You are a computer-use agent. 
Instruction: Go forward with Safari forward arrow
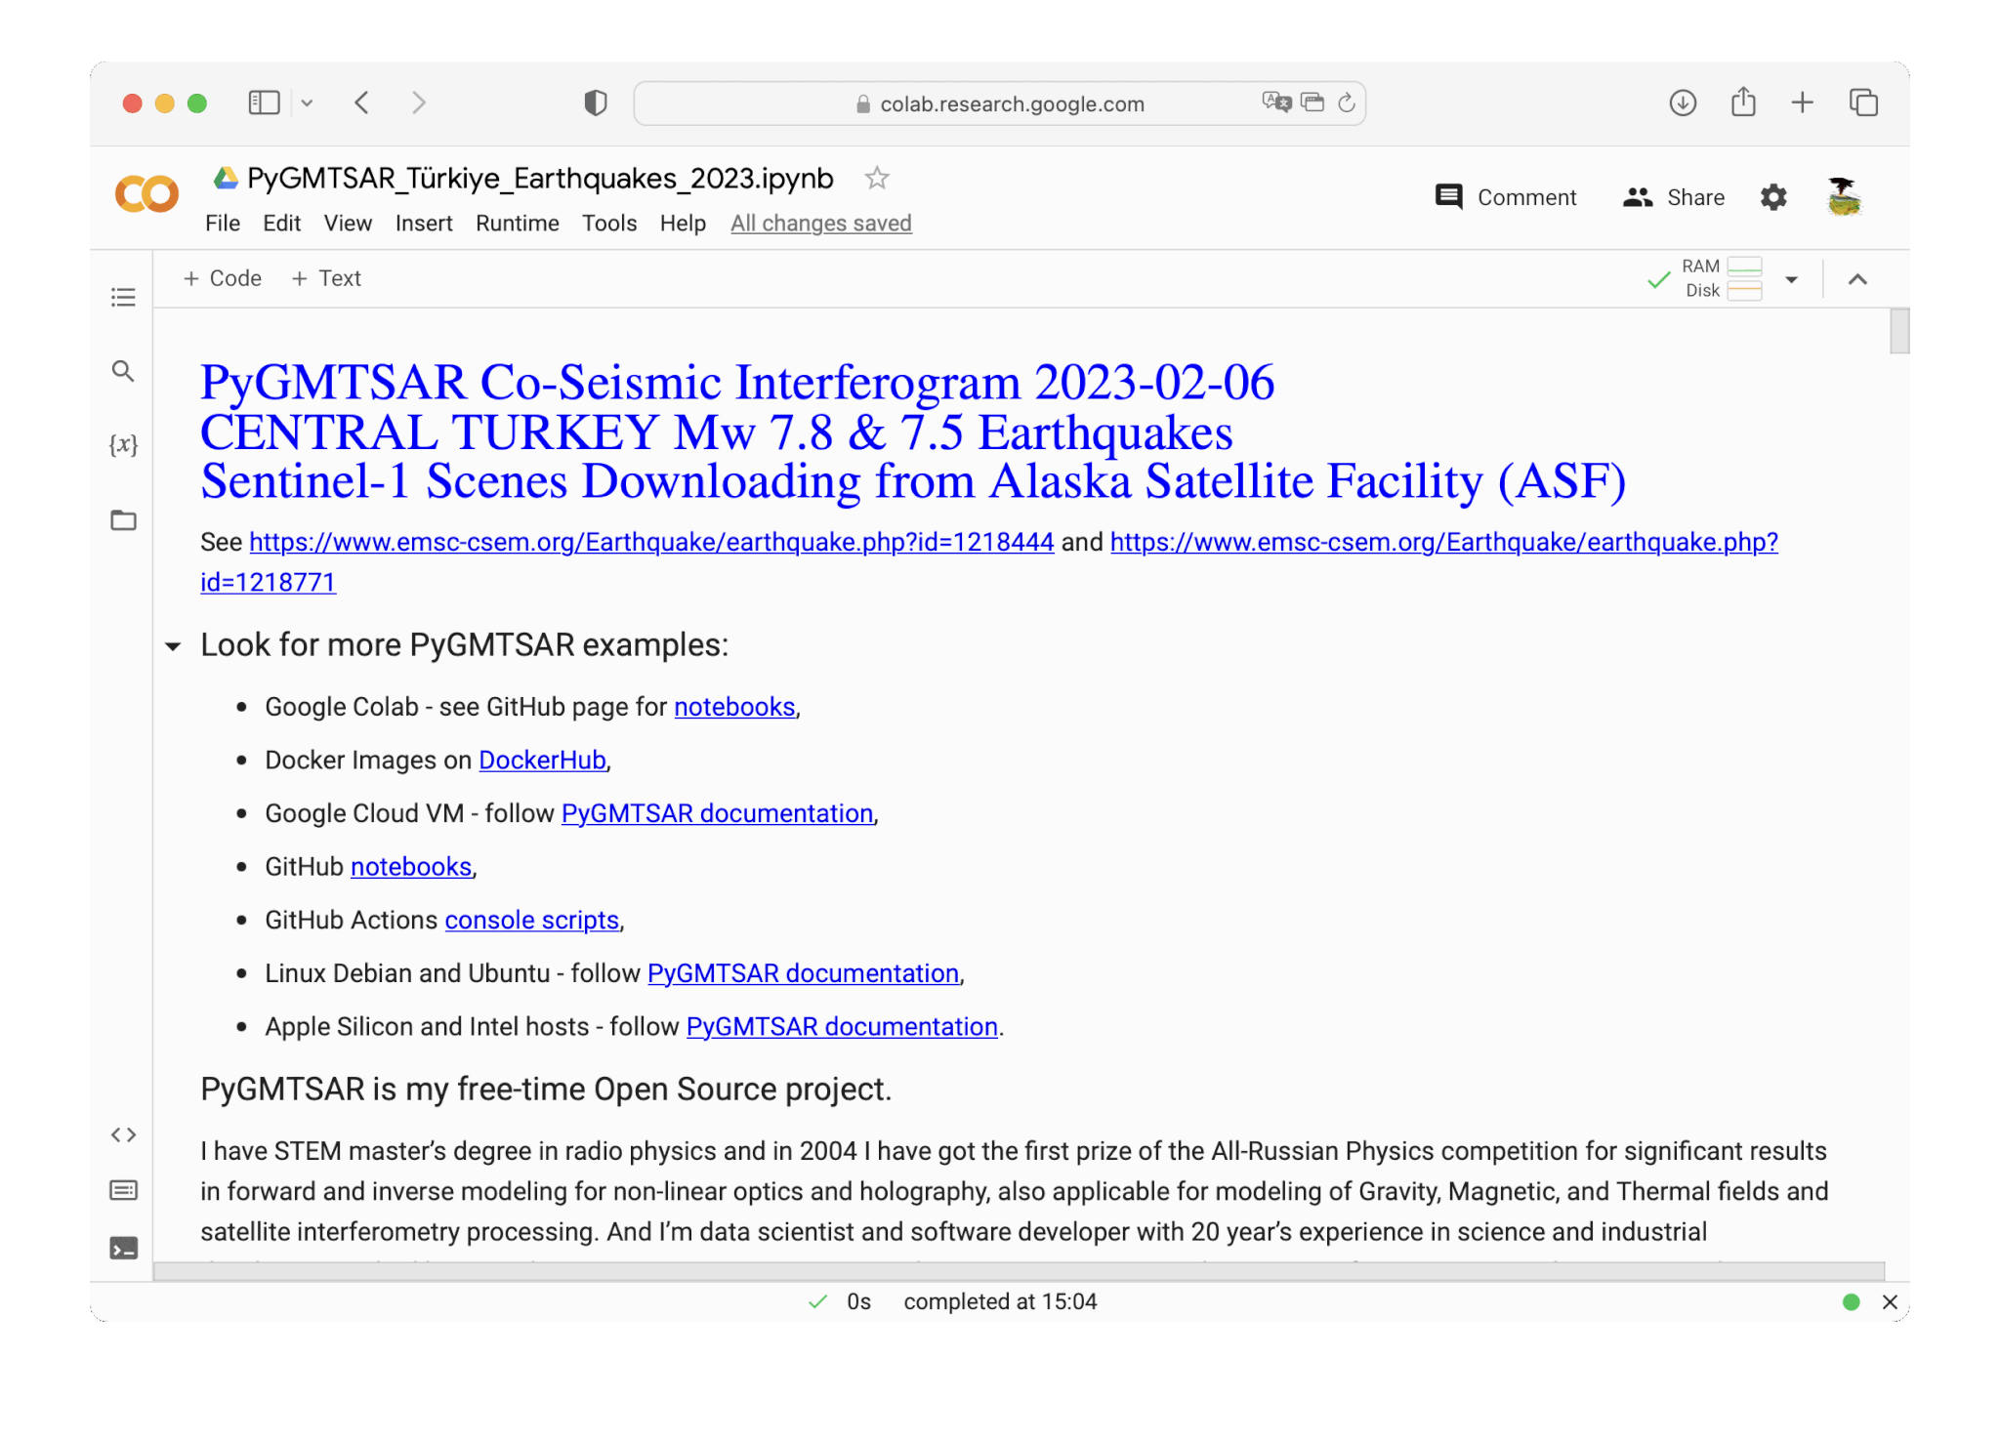[x=419, y=103]
